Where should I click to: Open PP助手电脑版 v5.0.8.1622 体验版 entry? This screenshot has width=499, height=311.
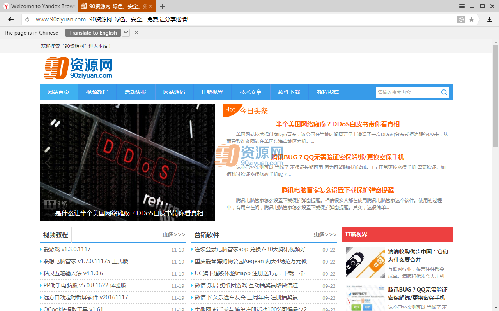tap(85, 285)
